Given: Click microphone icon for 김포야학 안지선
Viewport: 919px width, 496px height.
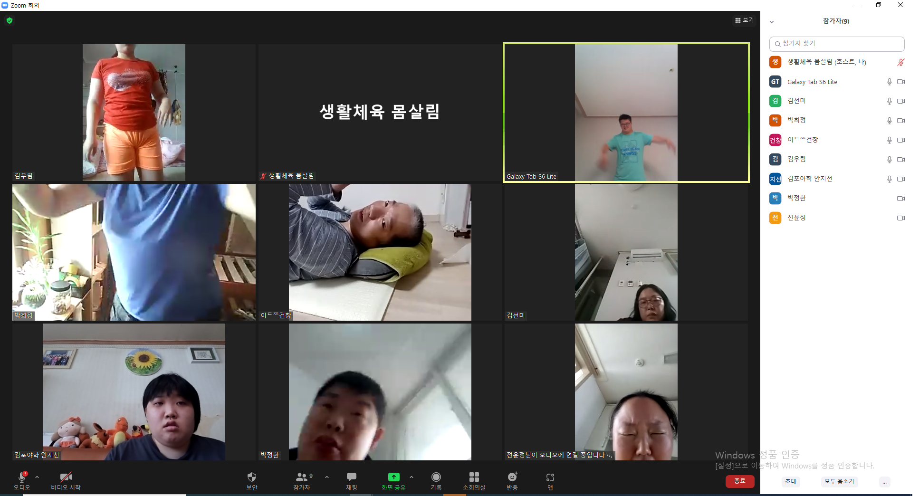Looking at the screenshot, I should (889, 179).
